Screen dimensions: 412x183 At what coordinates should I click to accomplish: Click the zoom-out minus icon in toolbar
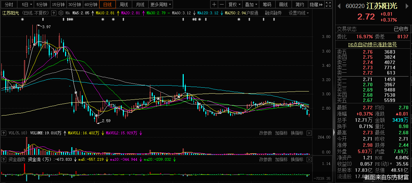(222, 5)
